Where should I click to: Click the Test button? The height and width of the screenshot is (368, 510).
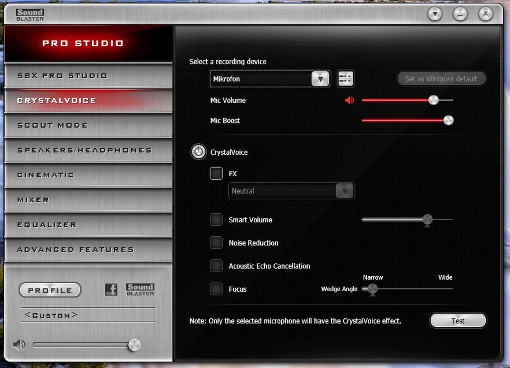tap(458, 321)
